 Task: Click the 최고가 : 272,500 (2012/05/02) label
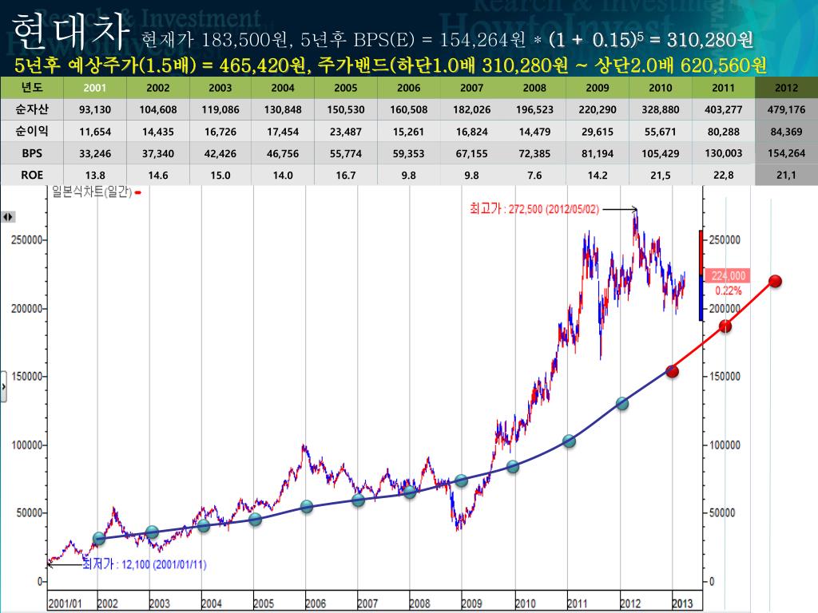pos(534,210)
